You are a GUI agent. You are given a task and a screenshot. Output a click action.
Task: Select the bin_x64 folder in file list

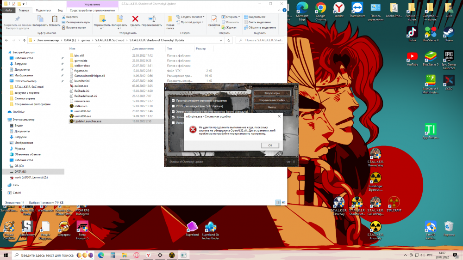coord(79,55)
